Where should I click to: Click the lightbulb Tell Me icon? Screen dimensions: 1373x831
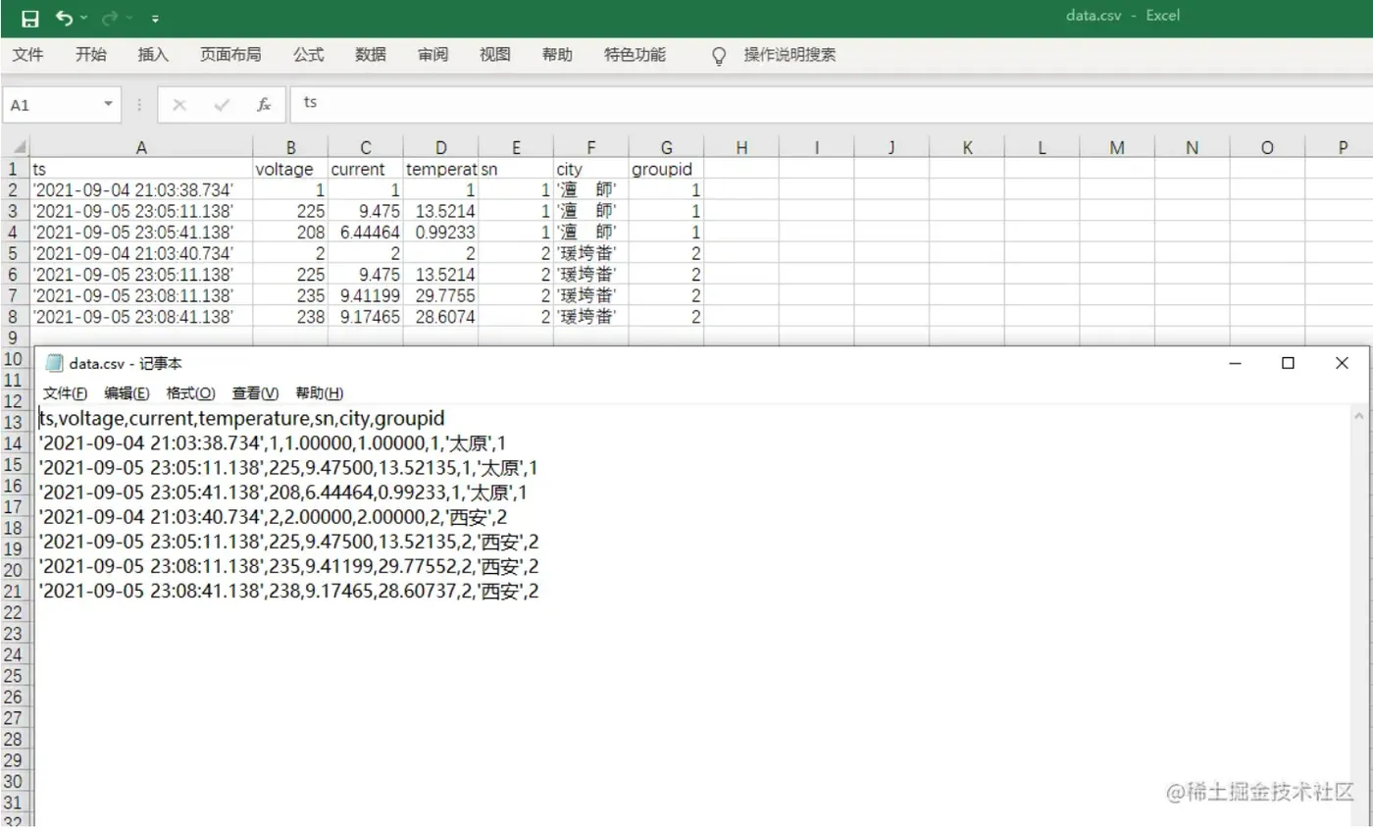720,55
